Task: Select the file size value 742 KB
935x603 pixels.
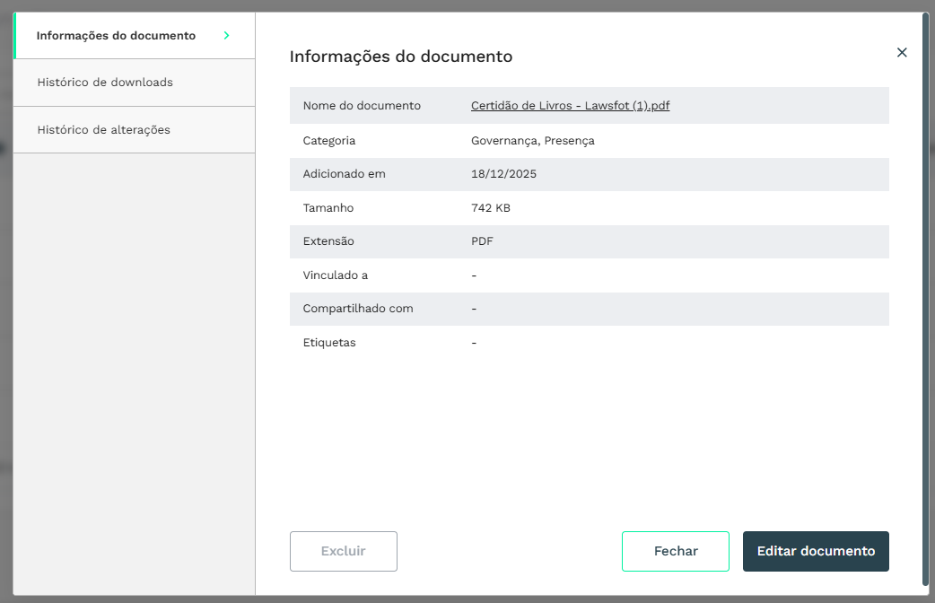Action: pyautogui.click(x=490, y=208)
